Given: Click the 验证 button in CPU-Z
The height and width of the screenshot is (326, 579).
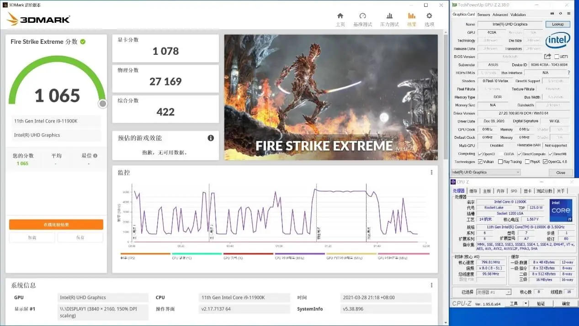Looking at the screenshot, I should [541, 304].
